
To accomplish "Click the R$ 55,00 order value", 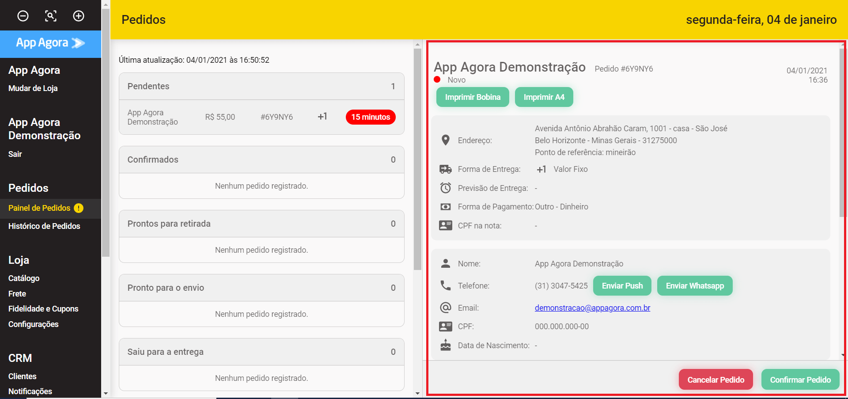I will 220,117.
